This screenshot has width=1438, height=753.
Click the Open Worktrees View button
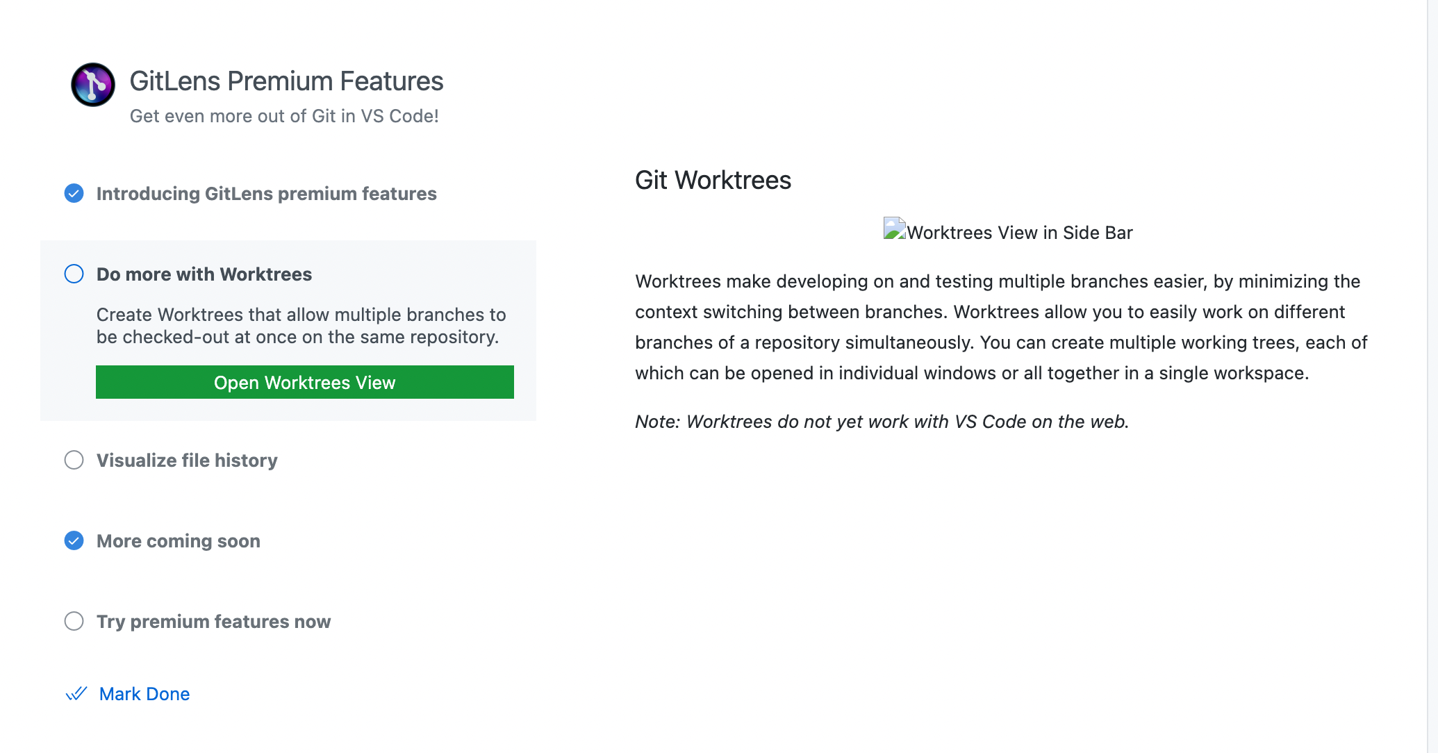click(304, 382)
